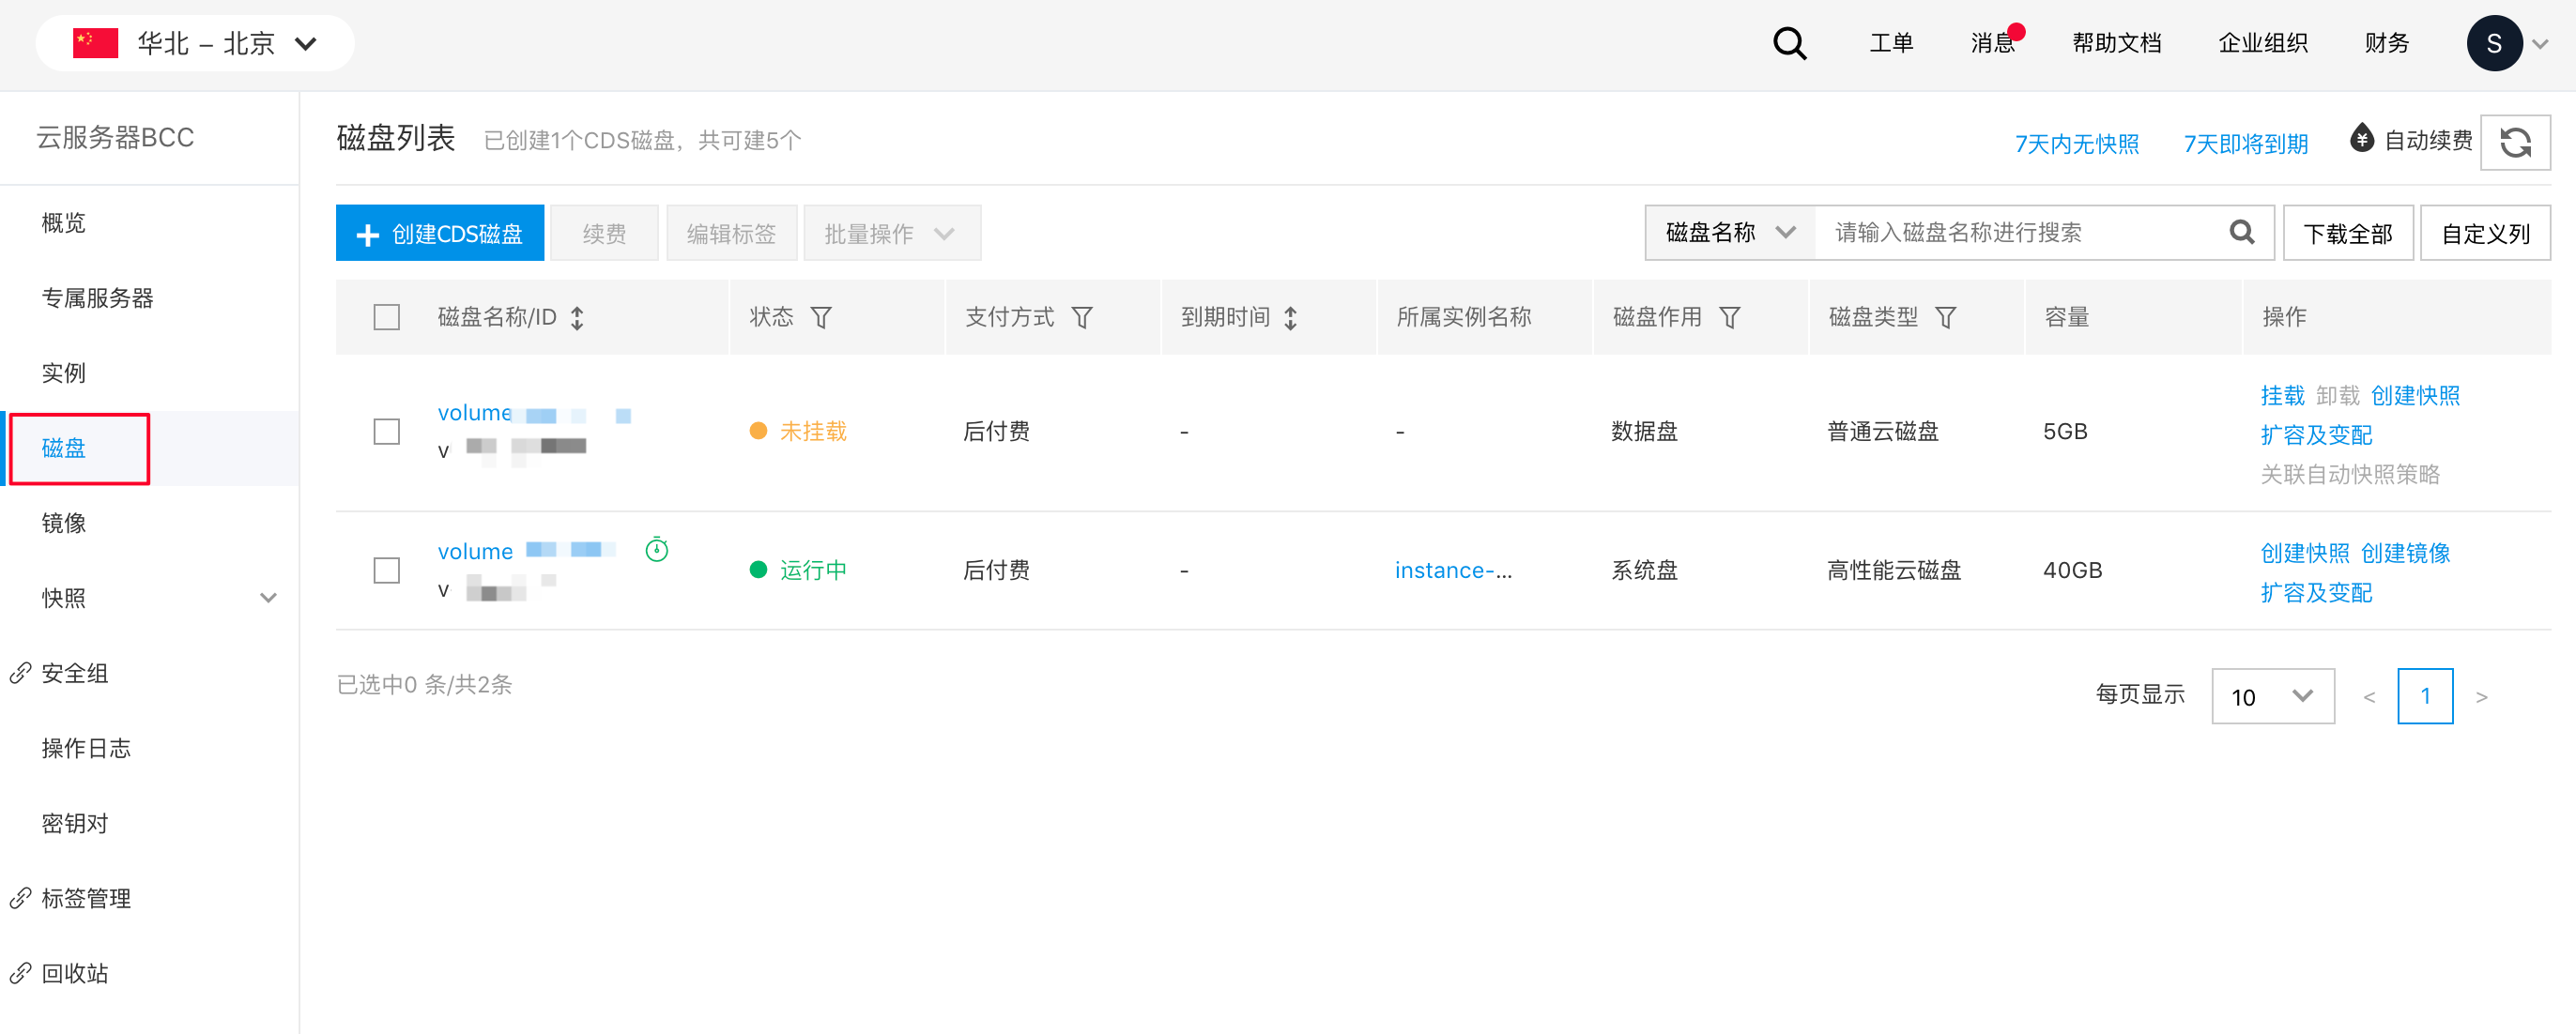Go to previous page arrow

click(2368, 696)
